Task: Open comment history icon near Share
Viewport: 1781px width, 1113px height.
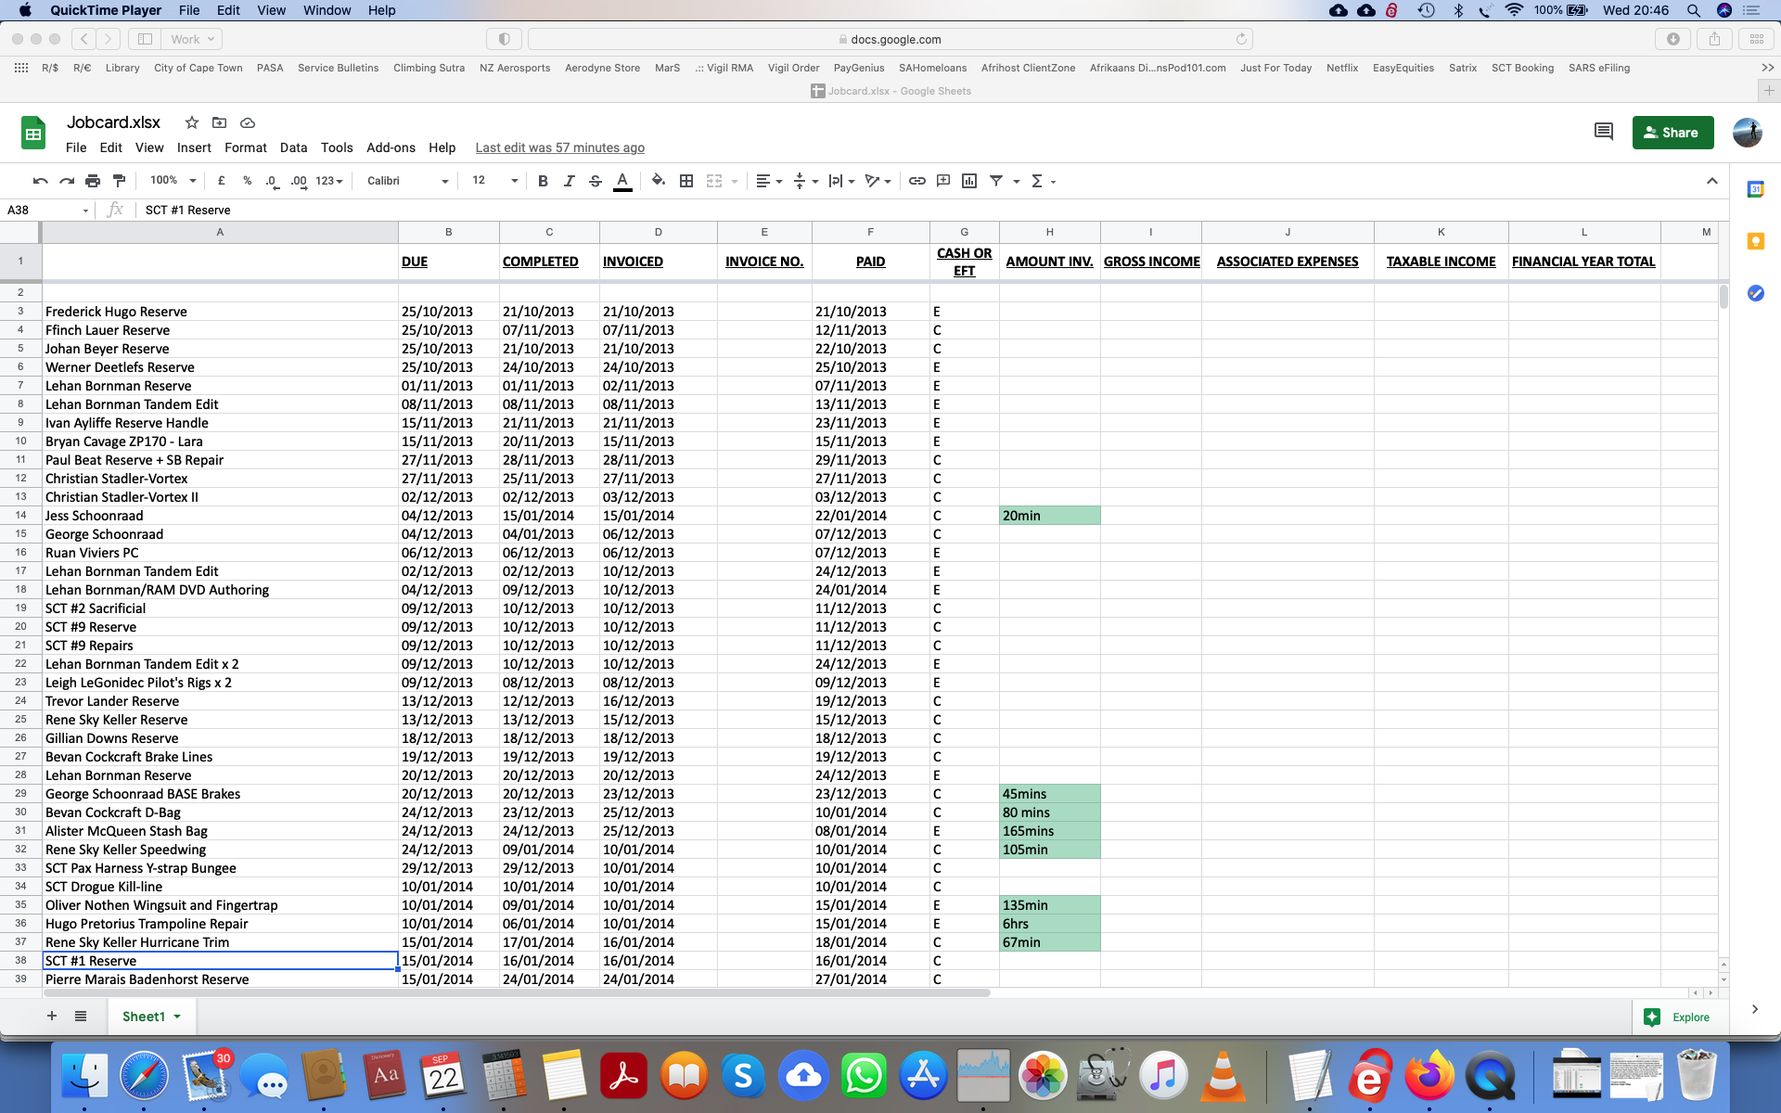Action: pos(1603,132)
